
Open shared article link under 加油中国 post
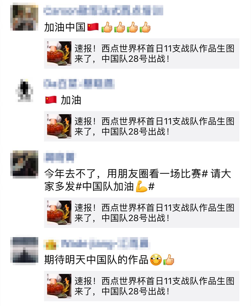[142, 54]
